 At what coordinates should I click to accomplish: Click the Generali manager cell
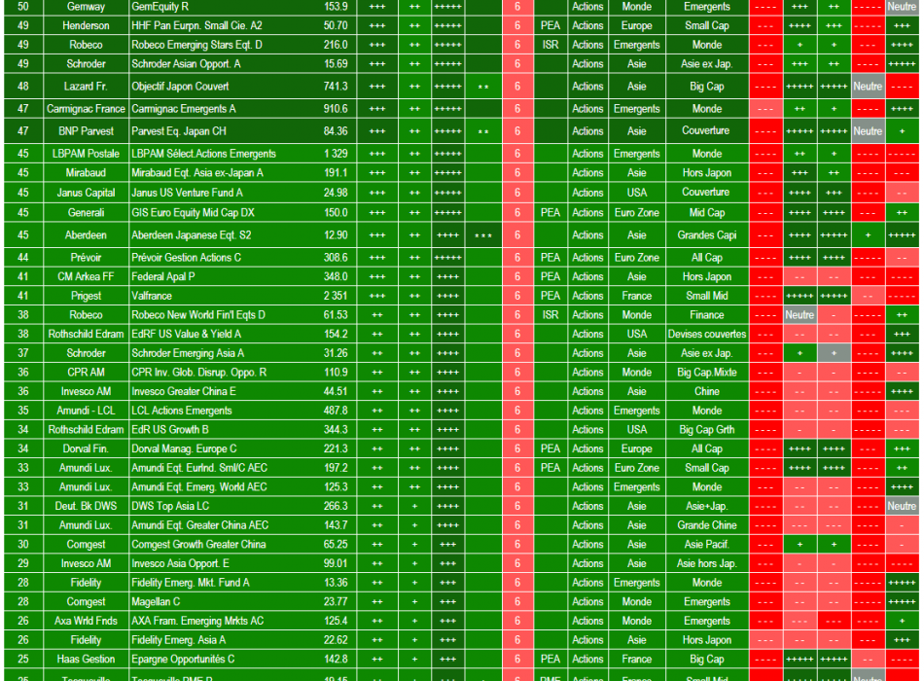point(86,212)
